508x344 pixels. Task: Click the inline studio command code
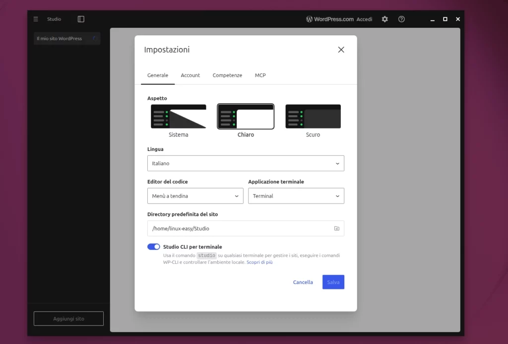206,256
